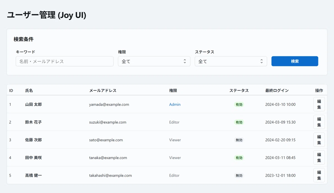Click the blue 検索 button
334x193 pixels.
[295, 61]
